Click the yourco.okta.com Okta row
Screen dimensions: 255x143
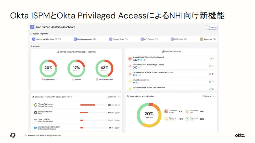point(76,113)
